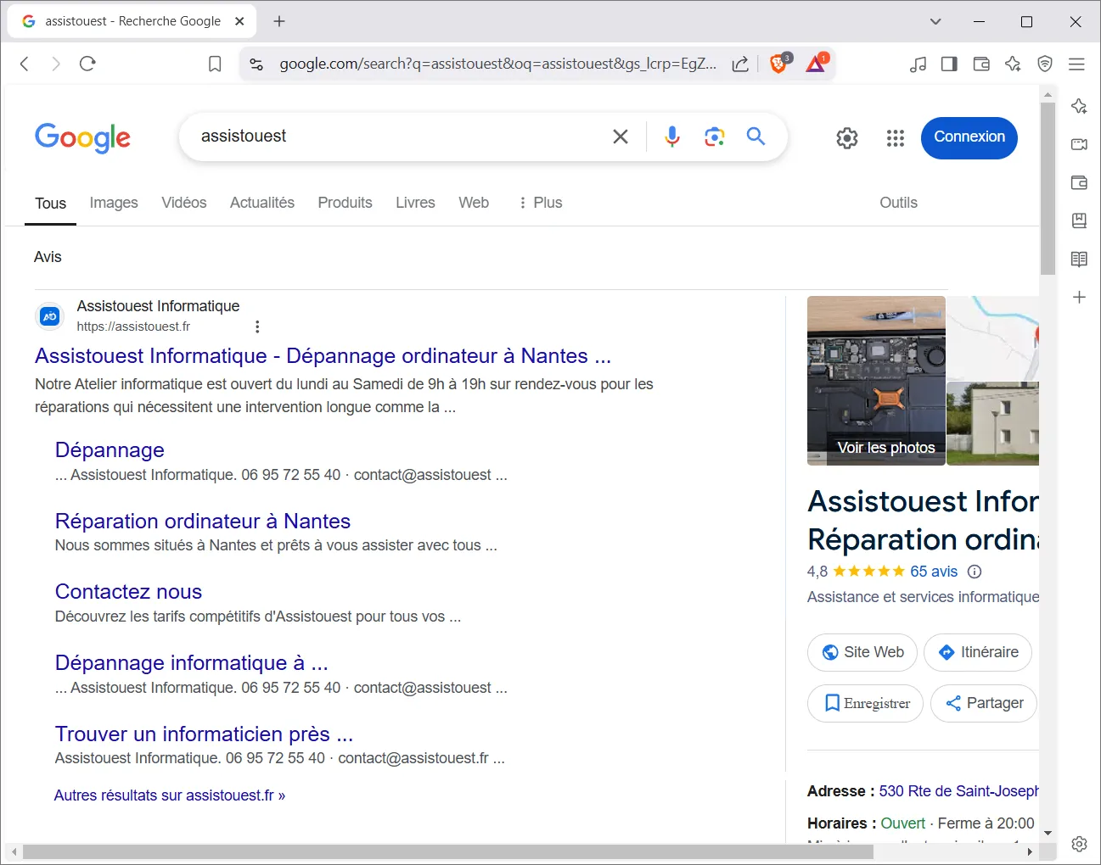Viewport: 1101px width, 865px height.
Task: Close the assistouest Recherche Google tab
Action: point(239,21)
